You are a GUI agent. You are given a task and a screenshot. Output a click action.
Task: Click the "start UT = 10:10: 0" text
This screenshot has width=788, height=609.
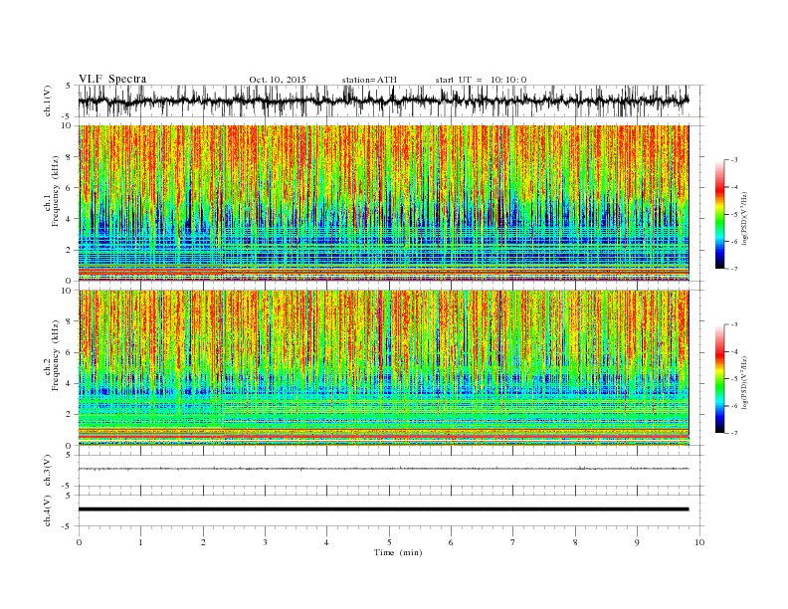tap(481, 80)
